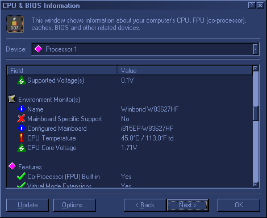The width and height of the screenshot is (267, 218).
Task: Select the Environment Monitor(s) chip icon
Action: click(12, 99)
